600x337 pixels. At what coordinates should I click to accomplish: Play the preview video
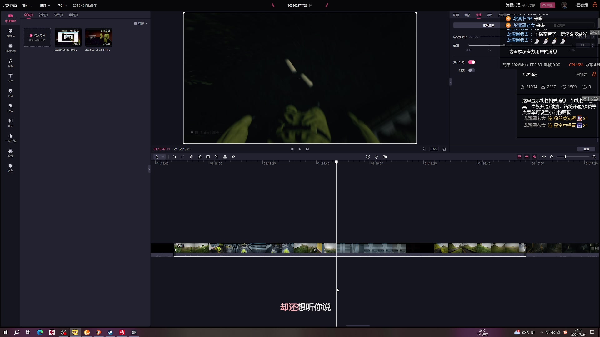click(x=300, y=149)
